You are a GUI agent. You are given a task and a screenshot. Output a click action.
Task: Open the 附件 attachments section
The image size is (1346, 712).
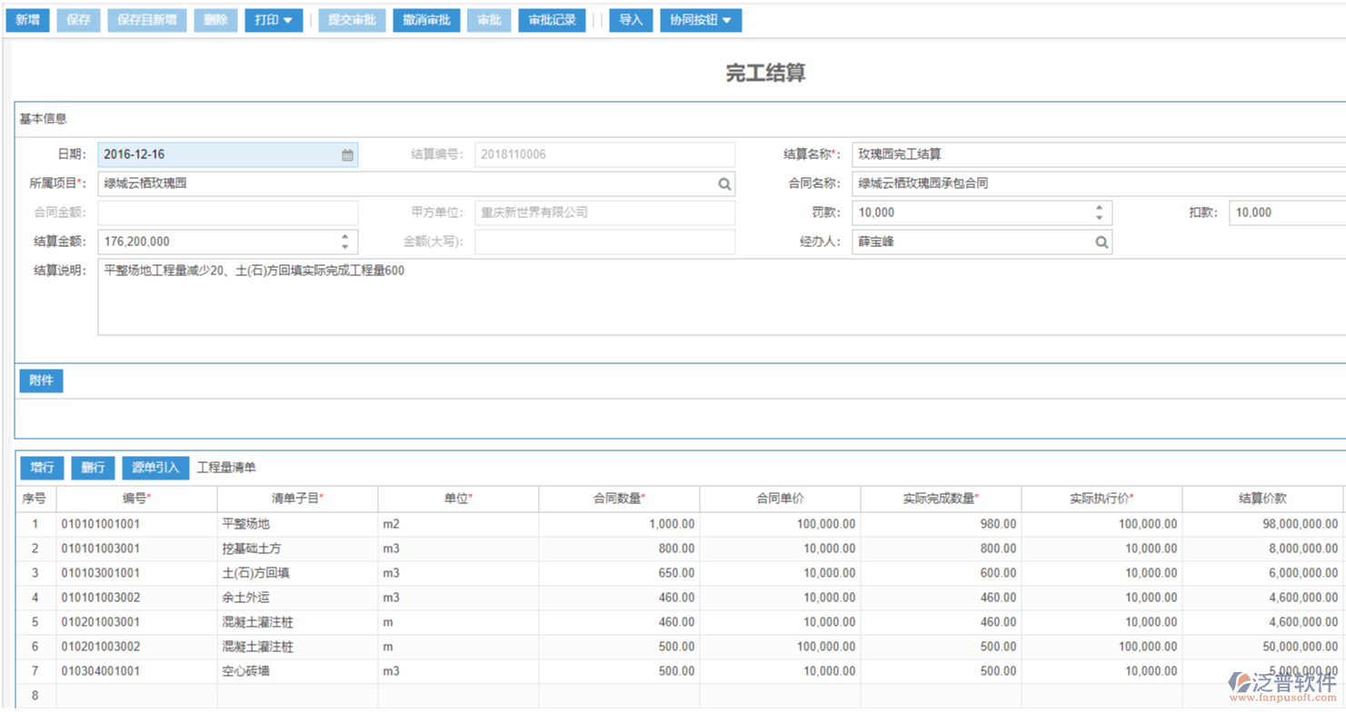pos(41,381)
